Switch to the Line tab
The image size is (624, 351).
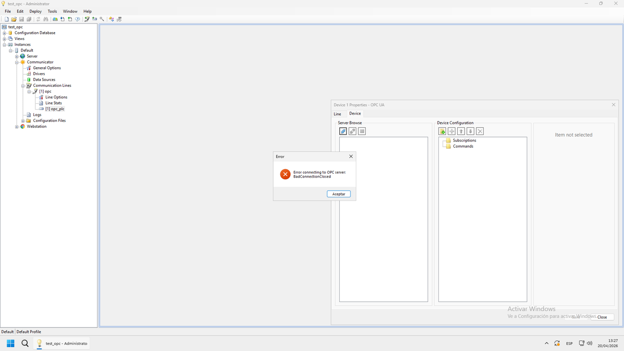point(337,114)
